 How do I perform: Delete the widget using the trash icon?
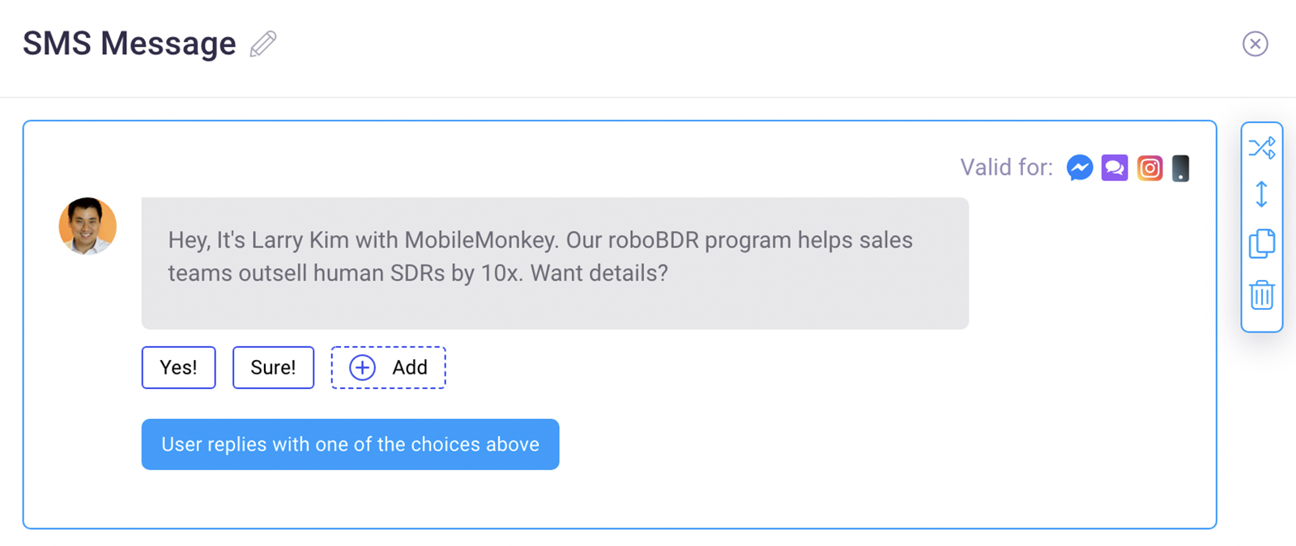click(1261, 294)
